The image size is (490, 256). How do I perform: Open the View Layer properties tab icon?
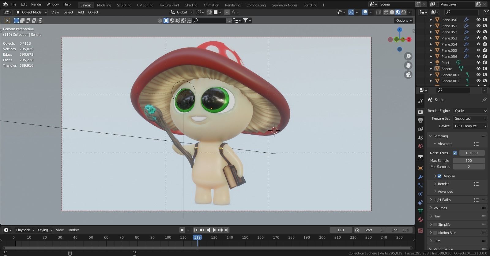coord(420,129)
